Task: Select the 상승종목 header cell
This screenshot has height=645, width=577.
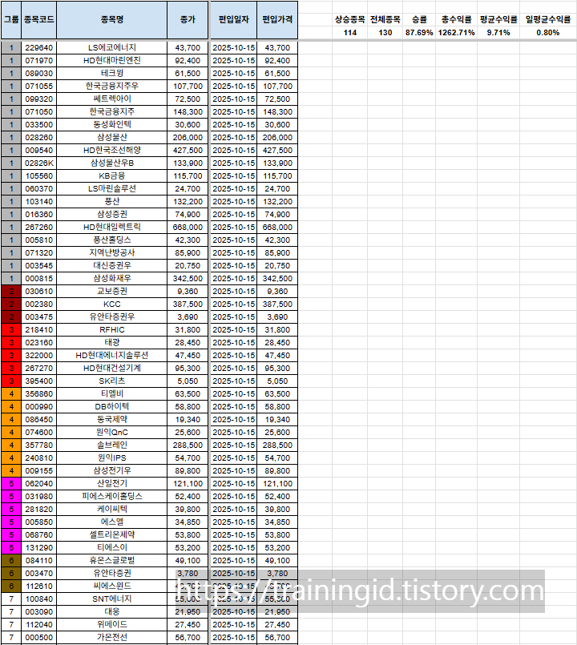Action: (350, 19)
